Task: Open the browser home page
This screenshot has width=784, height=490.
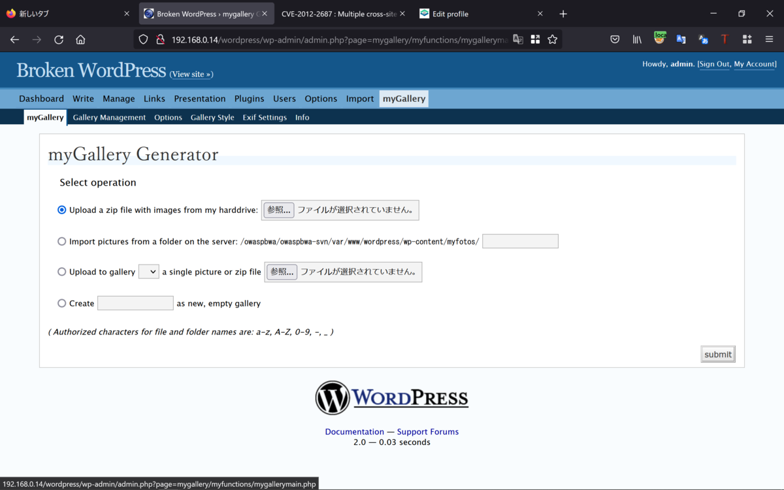Action: [x=80, y=39]
